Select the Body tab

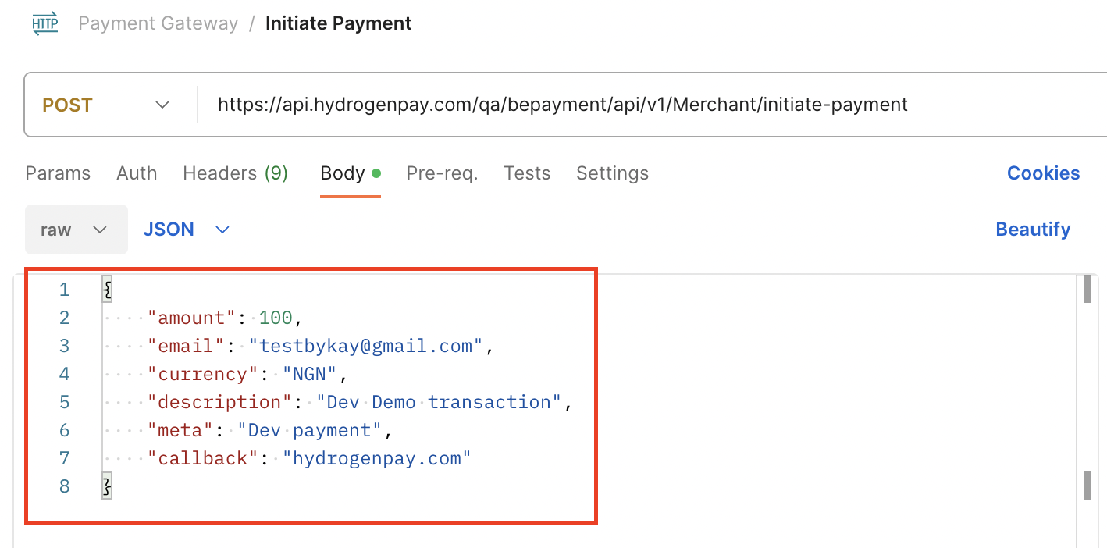[351, 173]
